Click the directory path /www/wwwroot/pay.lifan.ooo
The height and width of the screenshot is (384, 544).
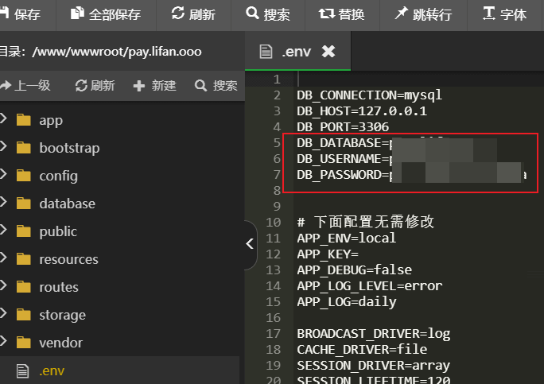pyautogui.click(x=117, y=52)
